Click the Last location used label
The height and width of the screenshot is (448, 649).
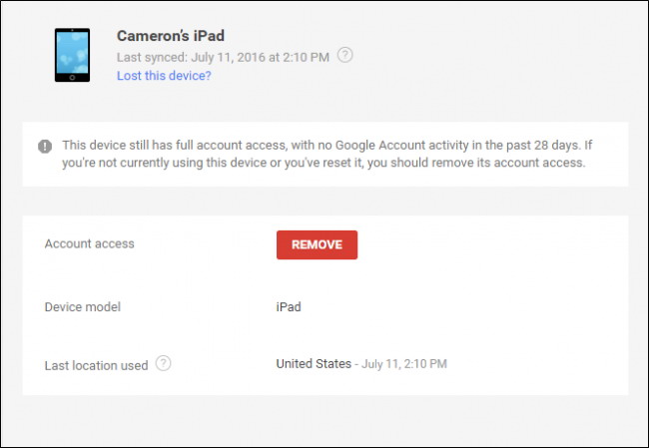point(96,365)
